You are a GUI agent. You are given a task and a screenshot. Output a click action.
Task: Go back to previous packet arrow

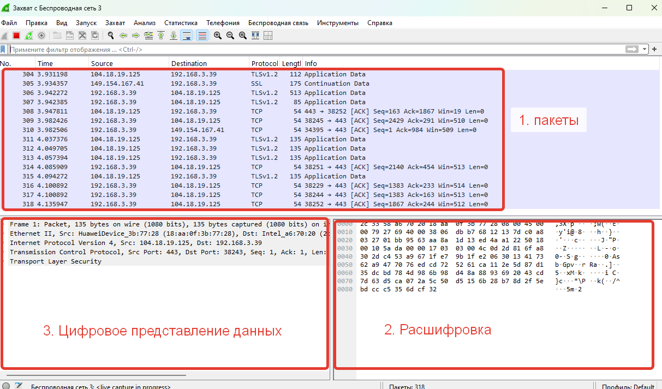coord(123,35)
